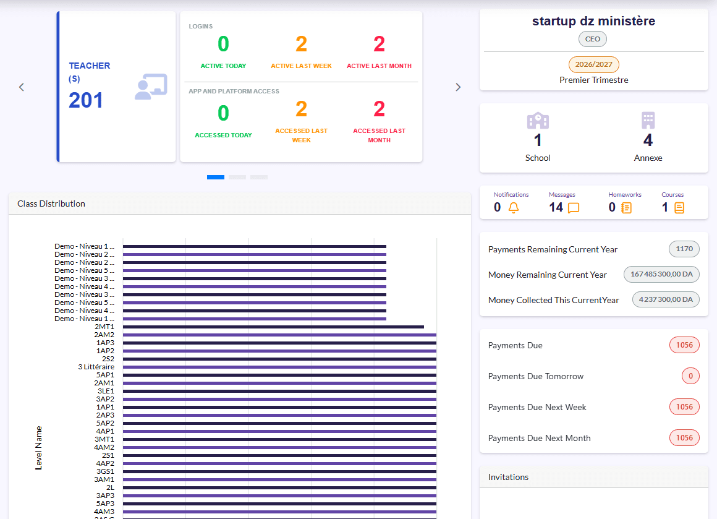Click the Invitations panel heading
The width and height of the screenshot is (717, 519).
[508, 477]
